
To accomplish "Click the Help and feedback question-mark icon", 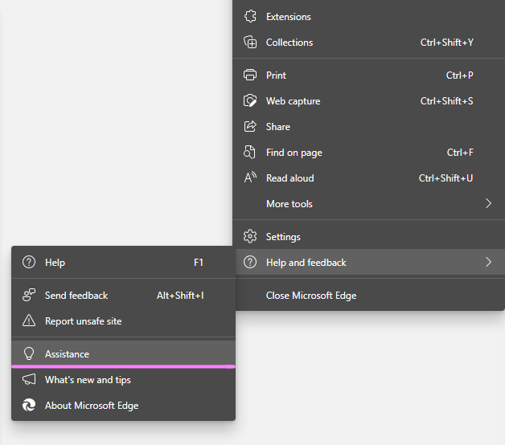I will [250, 262].
